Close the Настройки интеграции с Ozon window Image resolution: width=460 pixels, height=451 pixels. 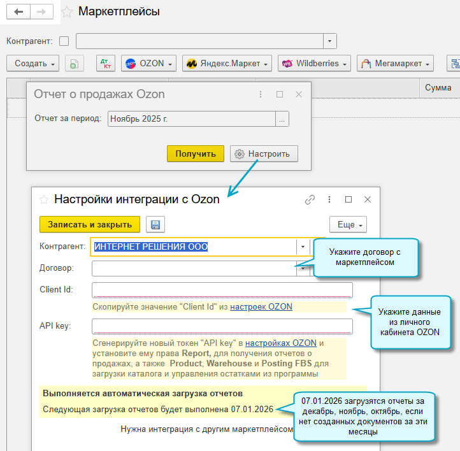coord(368,199)
